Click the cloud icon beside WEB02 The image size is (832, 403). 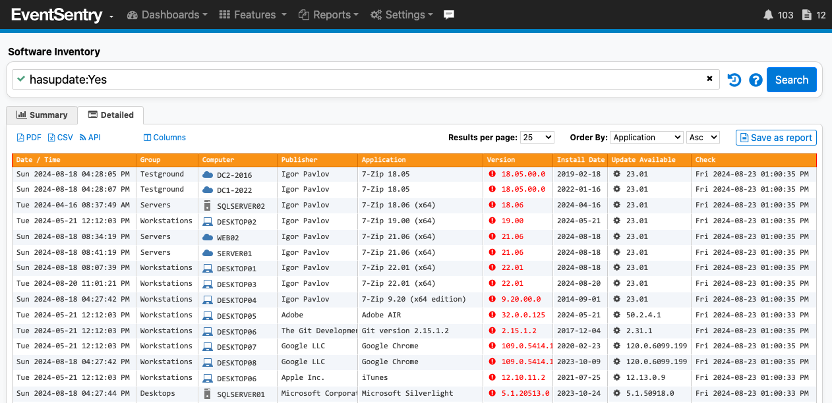coord(208,237)
